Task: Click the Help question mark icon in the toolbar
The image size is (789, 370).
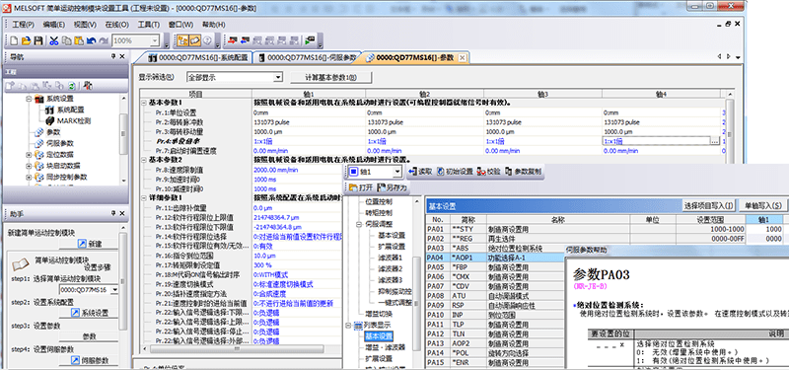Action: [x=206, y=40]
